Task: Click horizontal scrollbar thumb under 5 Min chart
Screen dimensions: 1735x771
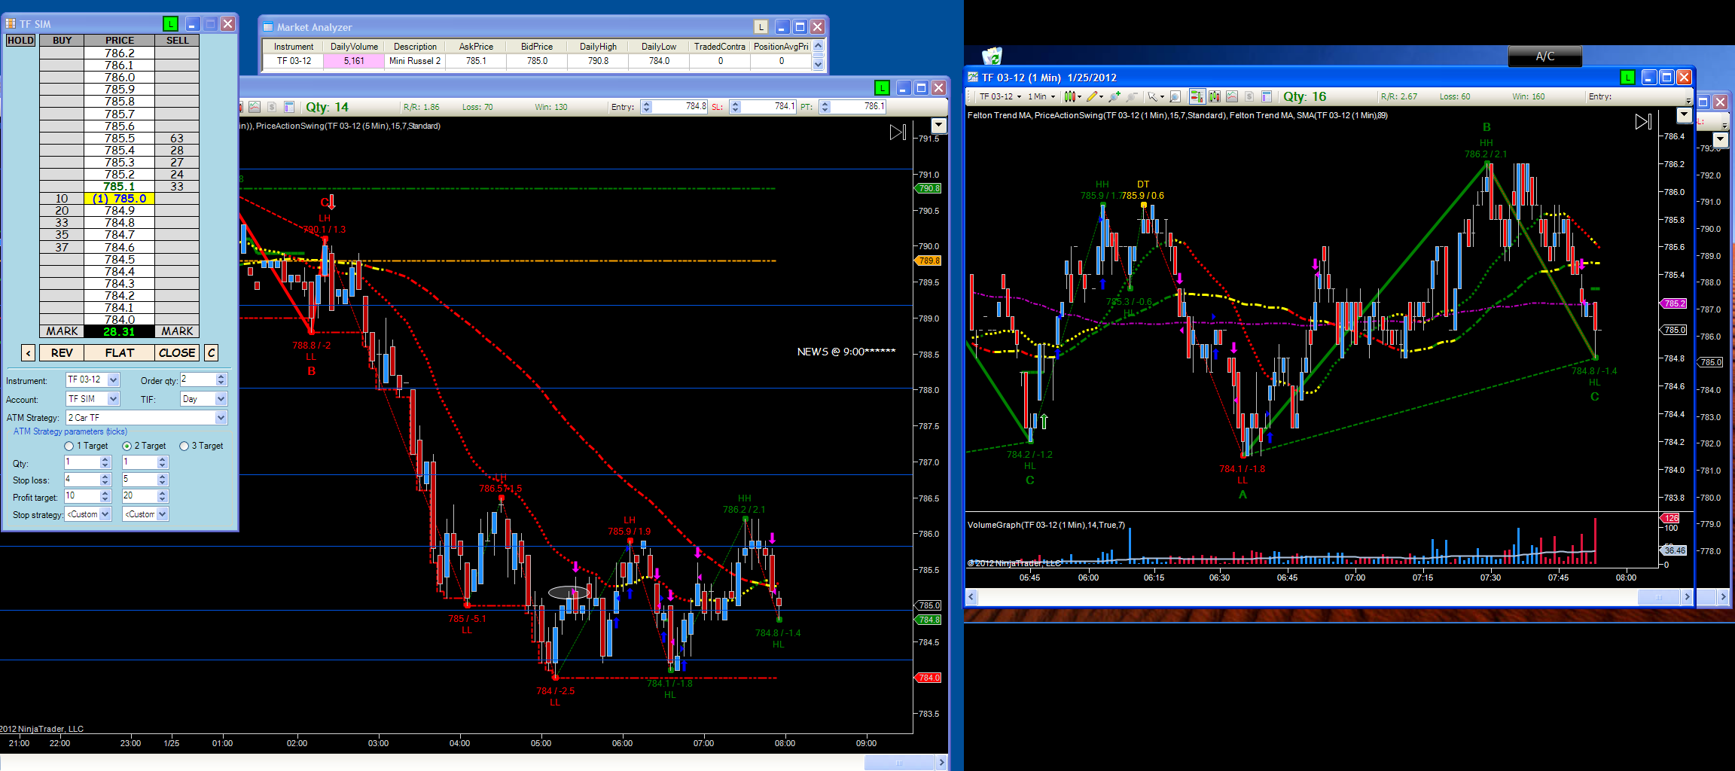Action: point(898,763)
